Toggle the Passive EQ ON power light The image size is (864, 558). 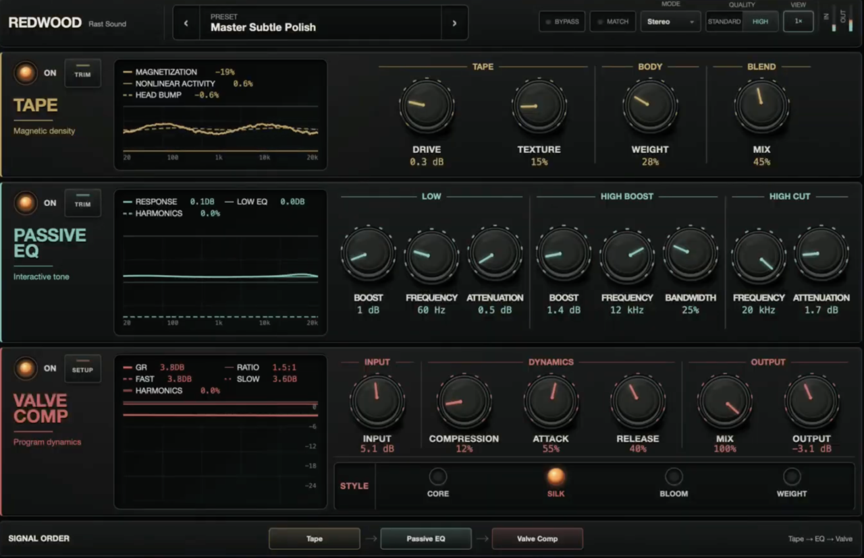coord(26,203)
